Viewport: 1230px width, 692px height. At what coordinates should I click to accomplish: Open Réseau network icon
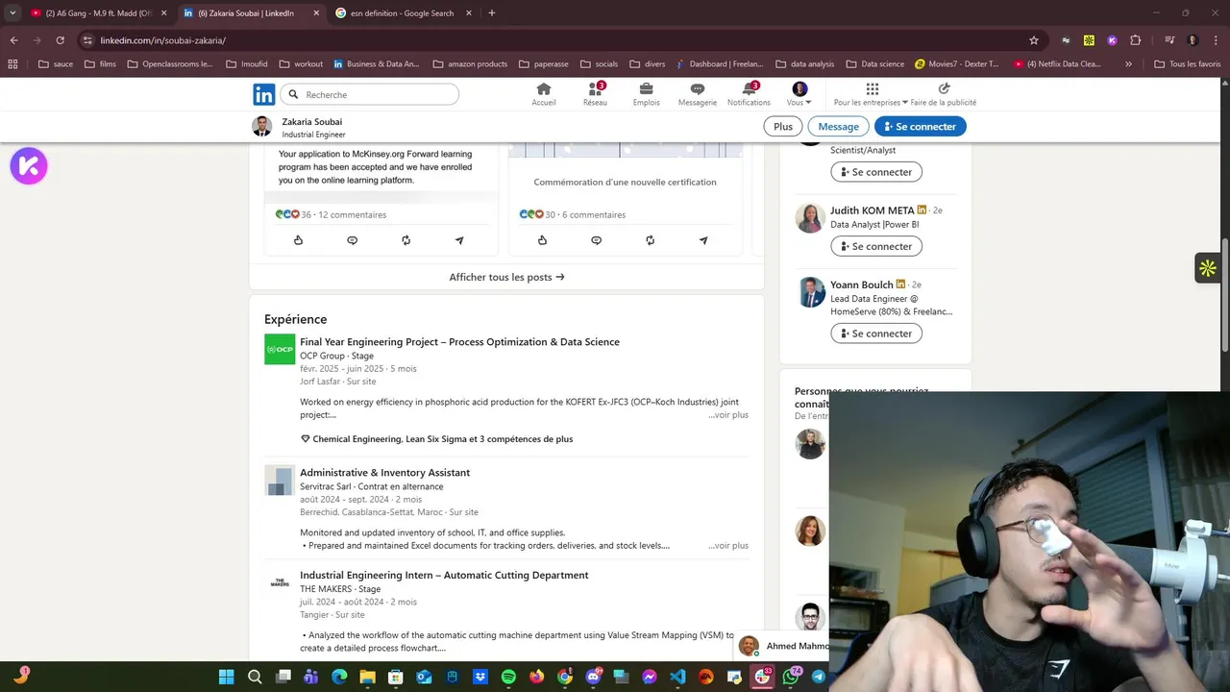[x=595, y=94]
